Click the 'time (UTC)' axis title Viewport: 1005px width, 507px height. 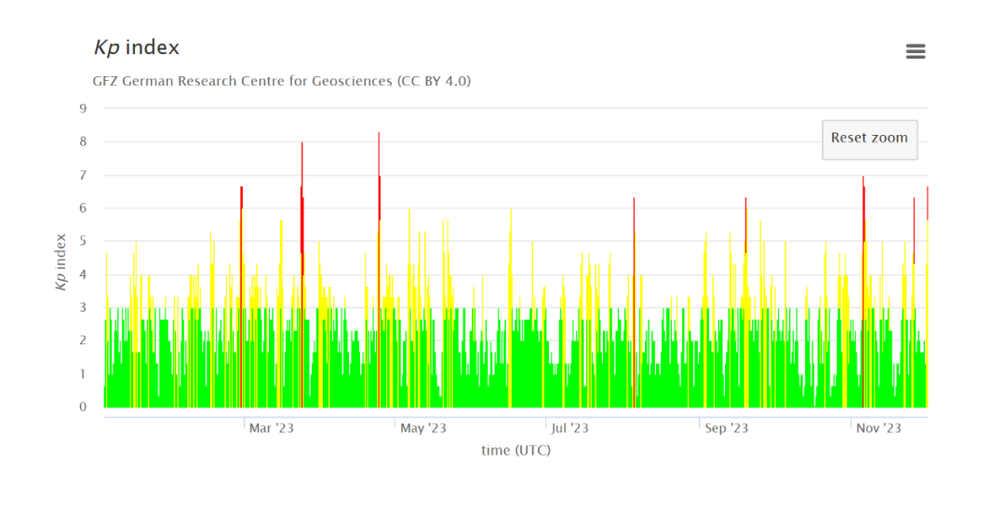(x=516, y=450)
